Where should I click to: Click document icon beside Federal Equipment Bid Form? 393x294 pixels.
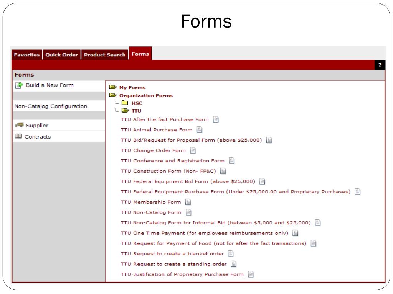(262, 181)
